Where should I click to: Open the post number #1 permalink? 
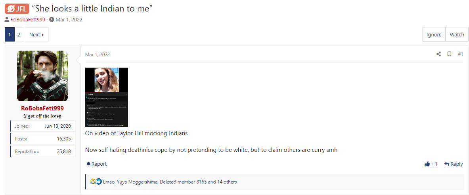(x=460, y=54)
